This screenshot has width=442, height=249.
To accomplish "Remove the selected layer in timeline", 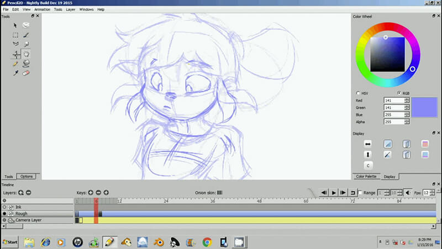I will tap(29, 193).
